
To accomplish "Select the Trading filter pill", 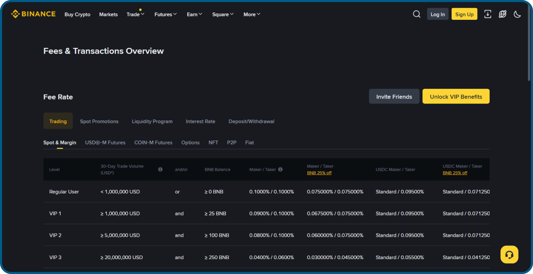I will [x=58, y=121].
